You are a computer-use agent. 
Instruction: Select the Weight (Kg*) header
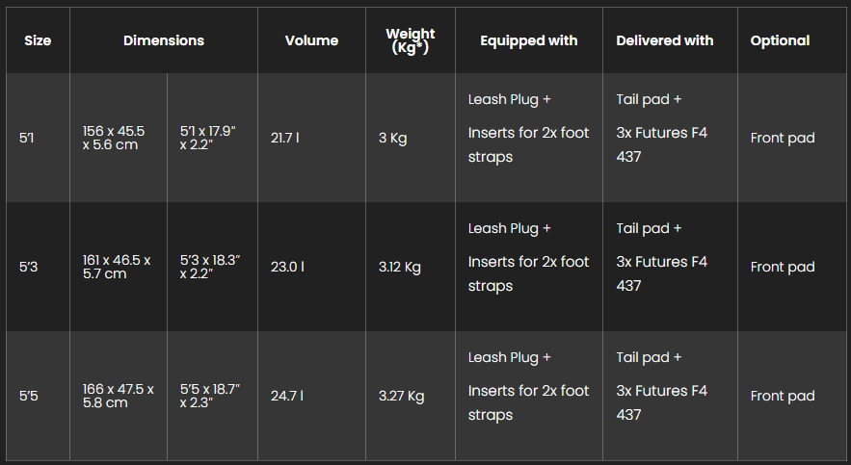411,40
